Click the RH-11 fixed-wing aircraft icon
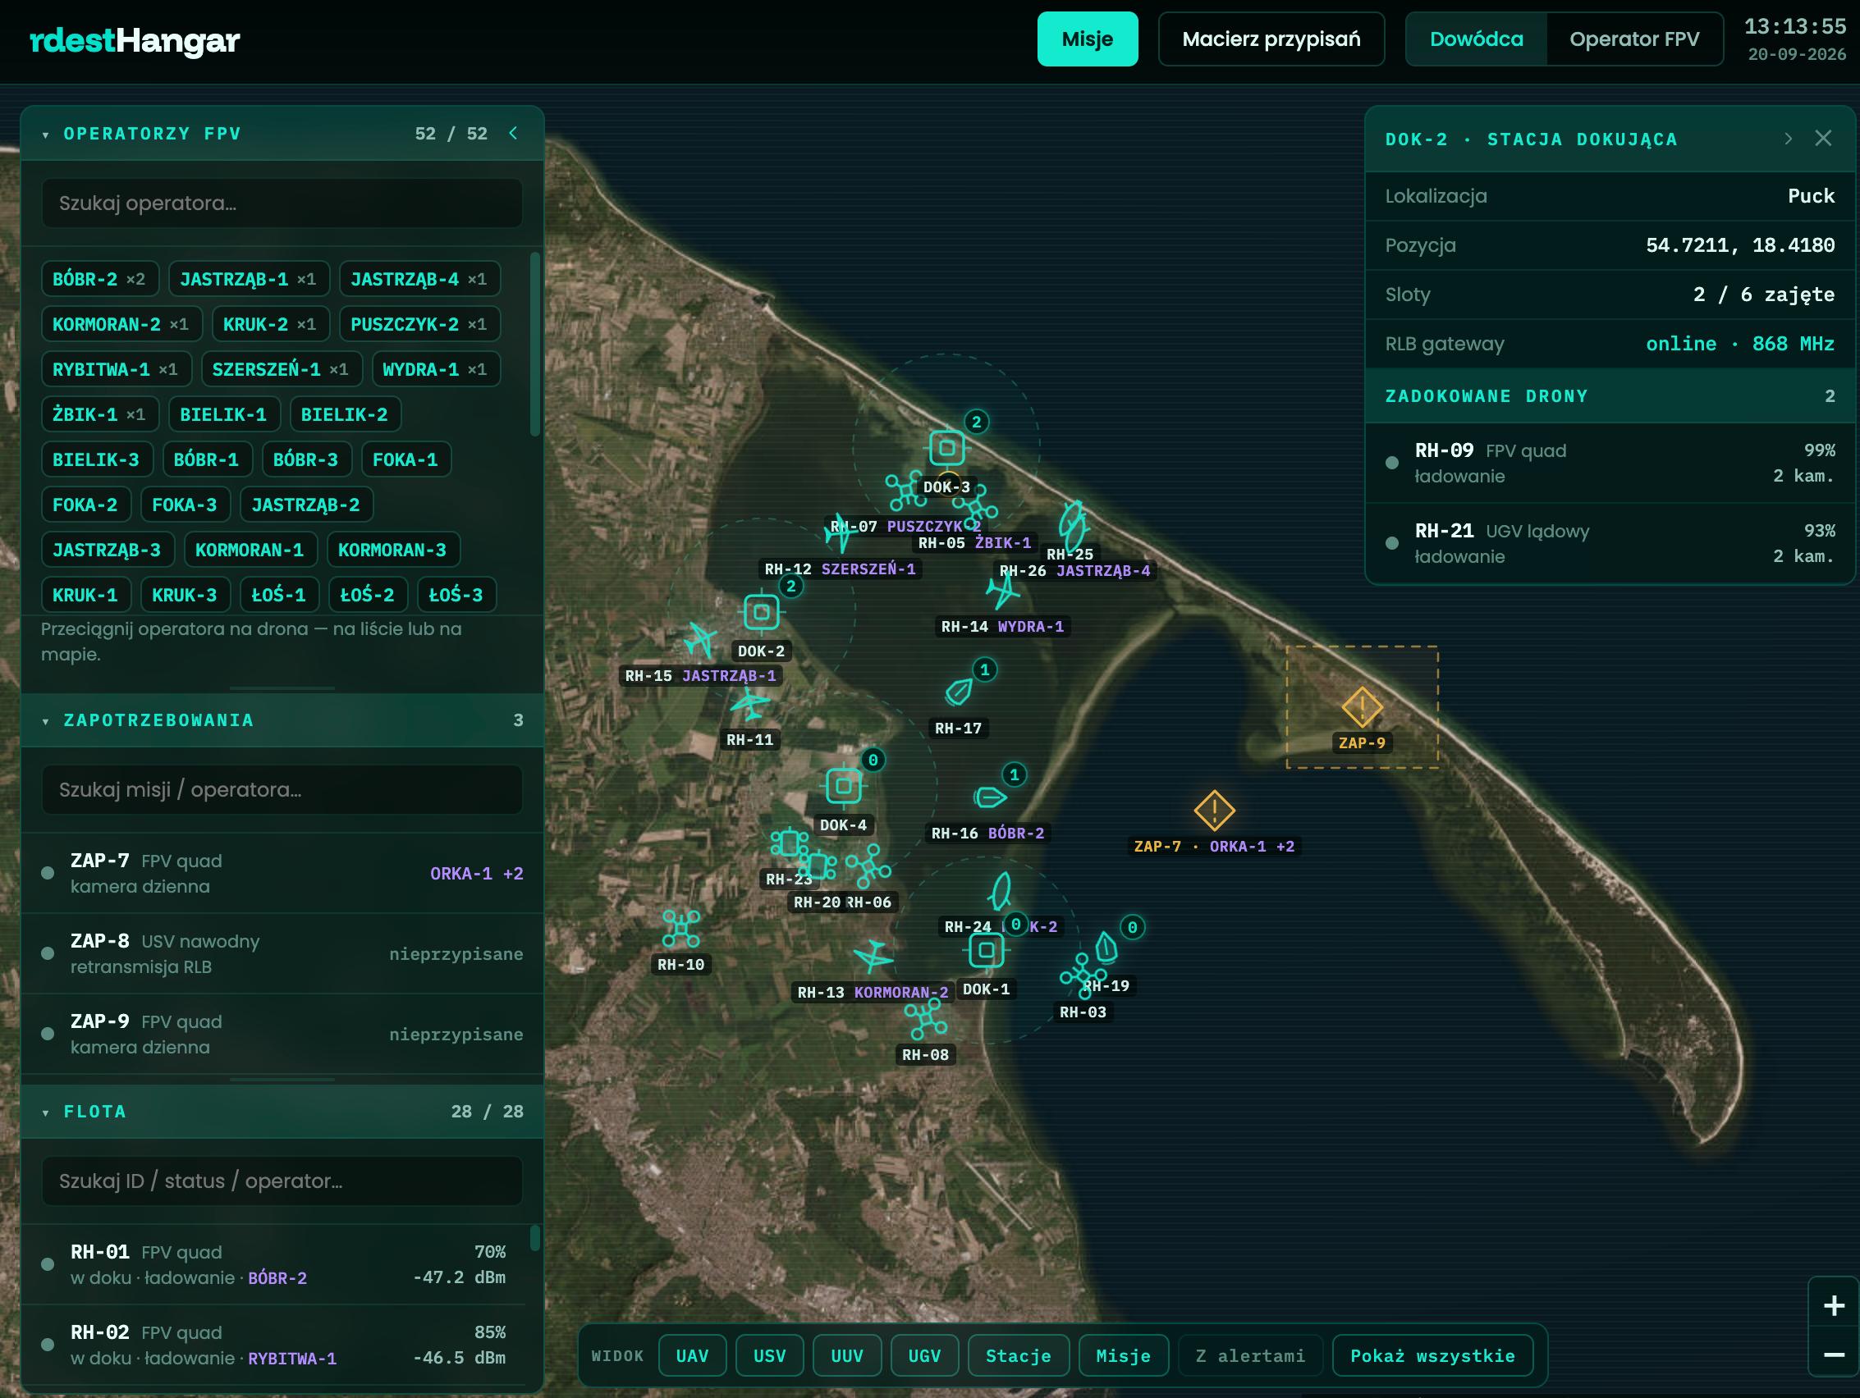 pyautogui.click(x=749, y=704)
